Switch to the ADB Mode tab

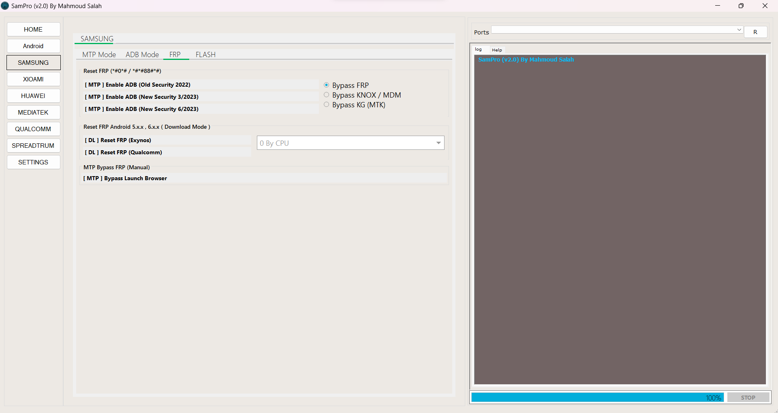coord(142,54)
